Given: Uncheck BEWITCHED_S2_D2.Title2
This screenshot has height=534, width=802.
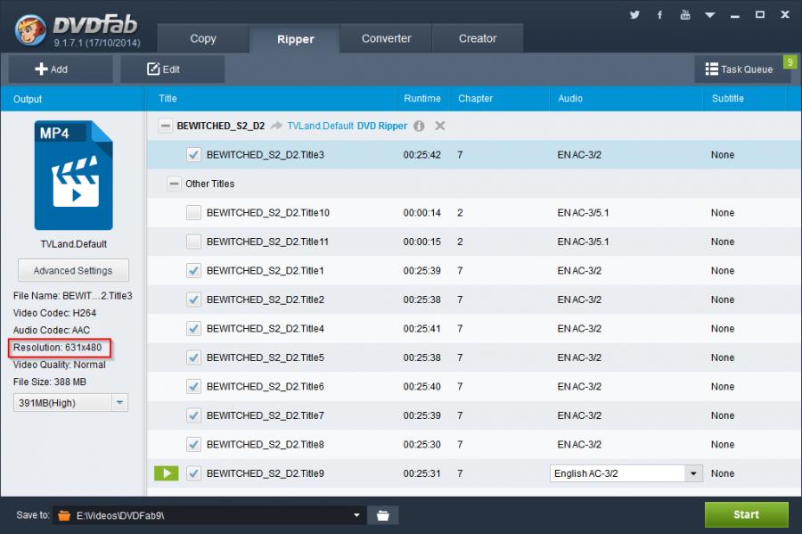Looking at the screenshot, I should tap(193, 300).
